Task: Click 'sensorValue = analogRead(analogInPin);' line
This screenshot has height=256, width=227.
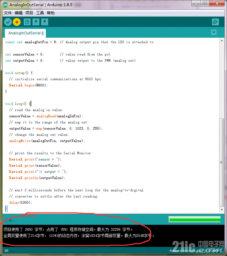Action: pyautogui.click(x=46, y=116)
